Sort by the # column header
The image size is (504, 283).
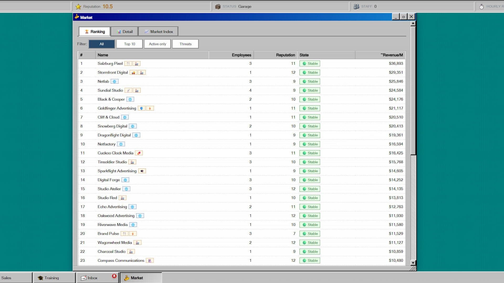[87, 55]
